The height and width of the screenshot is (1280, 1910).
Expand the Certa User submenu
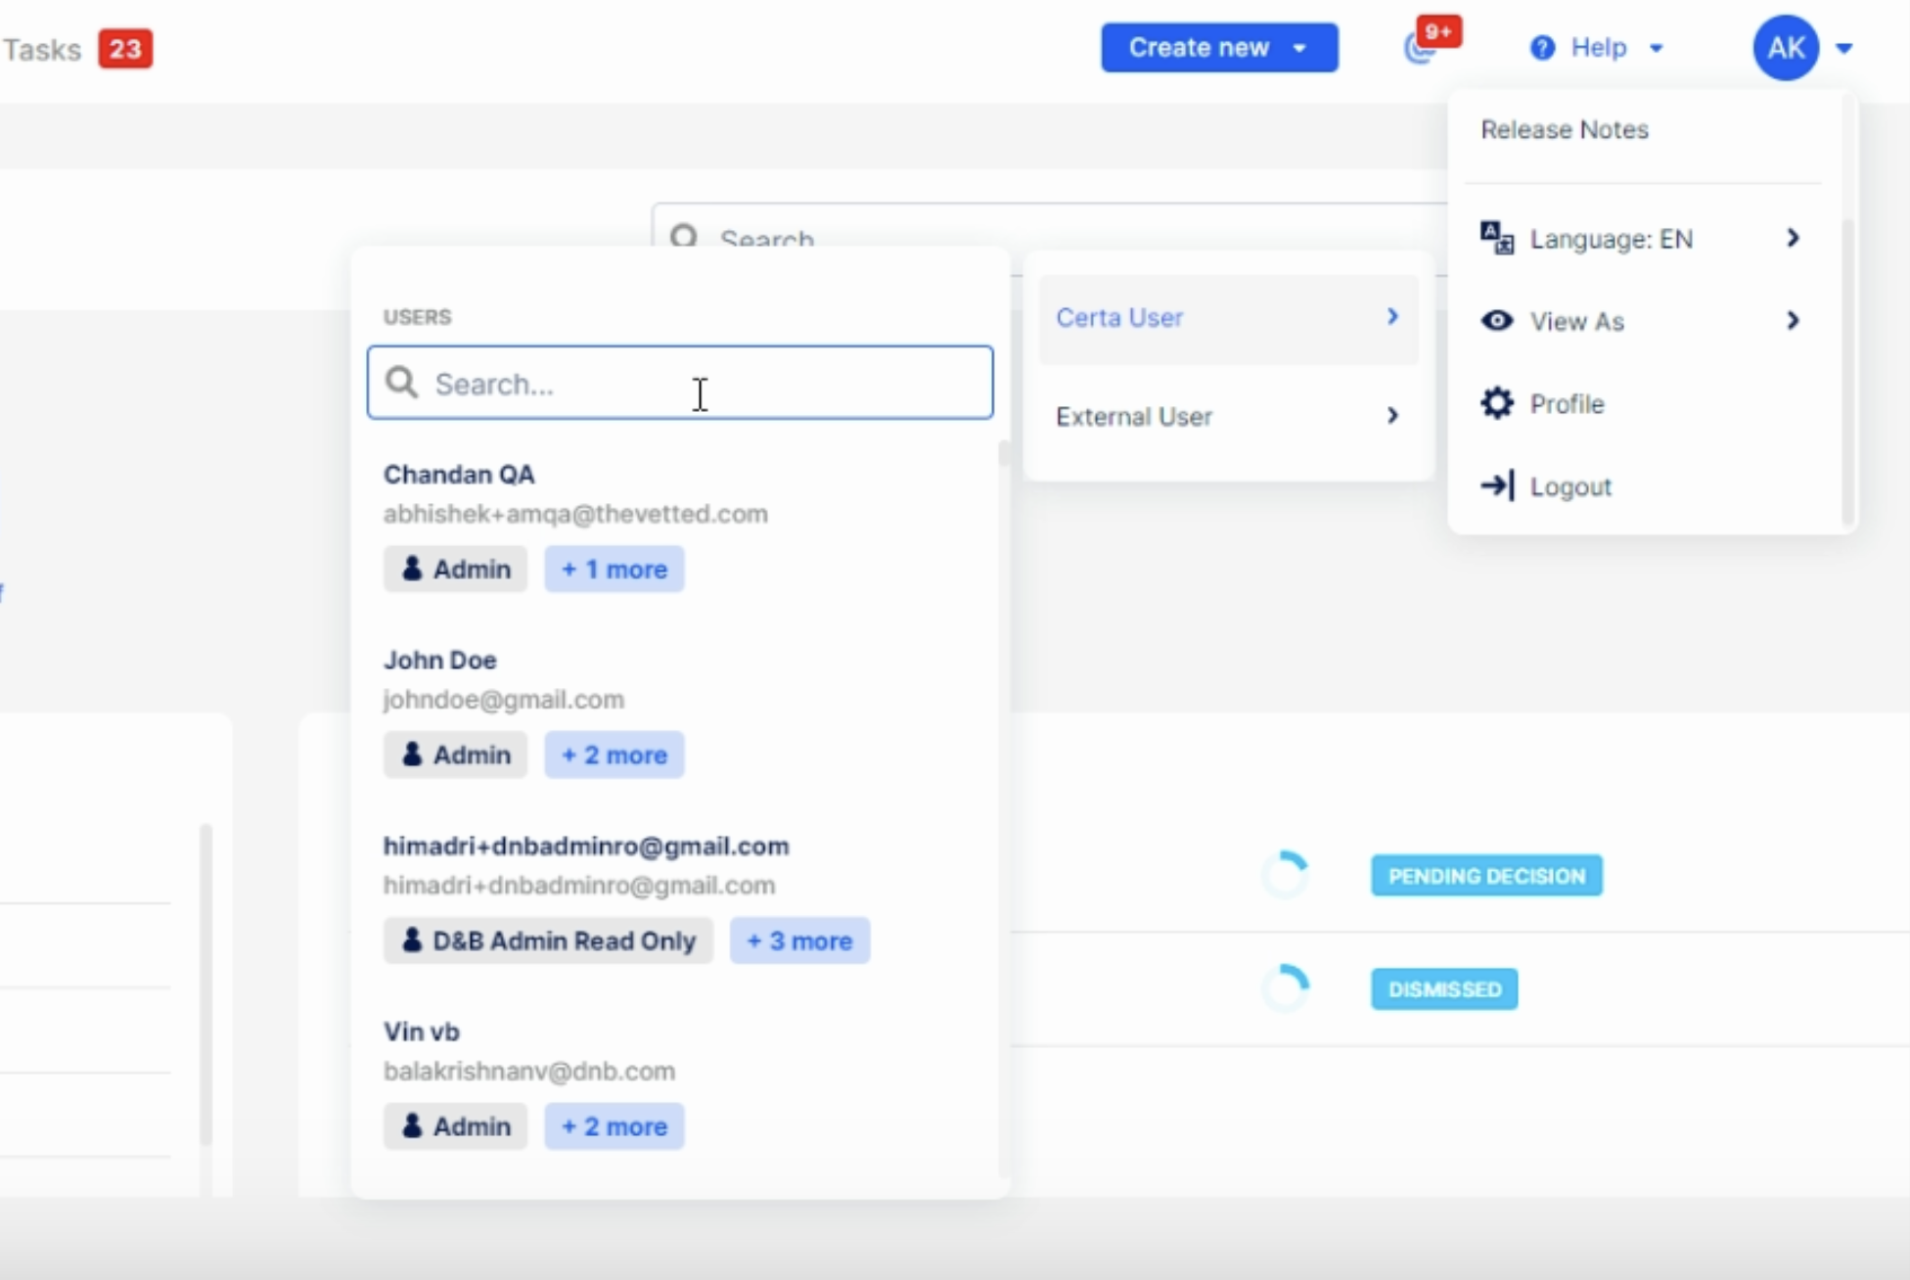tap(1227, 318)
